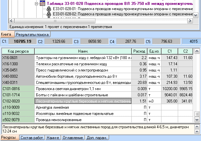Collapse the Таблица 33-01-028 tree node
The image size is (201, 141).
tap(36, 3)
